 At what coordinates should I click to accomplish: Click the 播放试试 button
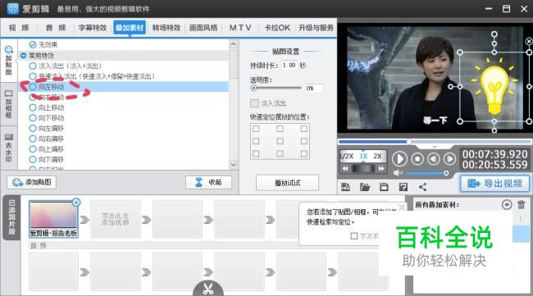[287, 183]
